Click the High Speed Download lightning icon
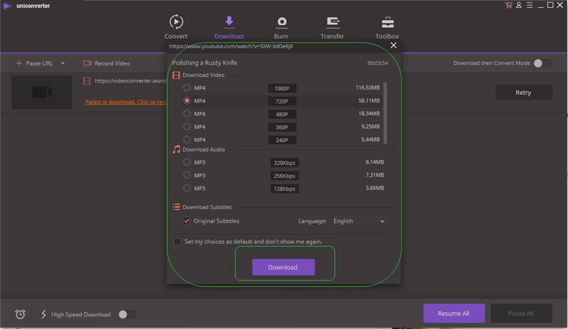The width and height of the screenshot is (568, 329). [x=44, y=314]
